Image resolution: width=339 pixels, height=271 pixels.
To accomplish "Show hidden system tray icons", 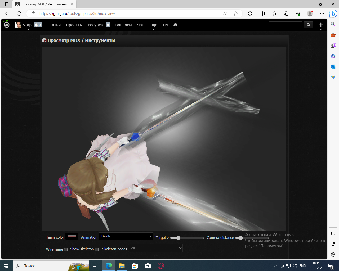I will point(276,266).
